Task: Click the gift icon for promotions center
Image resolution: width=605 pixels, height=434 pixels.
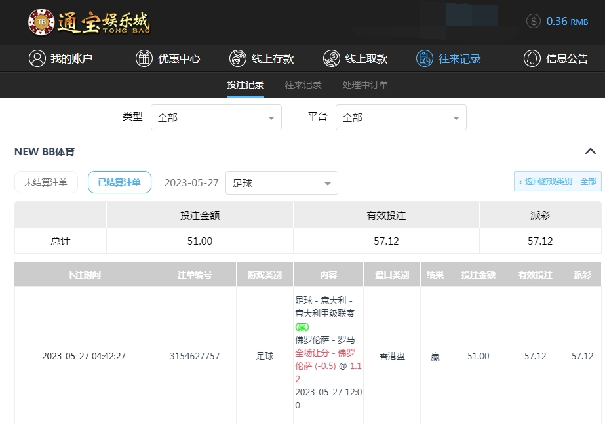Action: [144, 58]
